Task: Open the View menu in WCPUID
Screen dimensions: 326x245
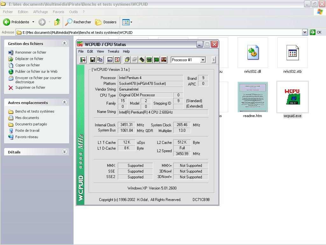Action: point(100,51)
